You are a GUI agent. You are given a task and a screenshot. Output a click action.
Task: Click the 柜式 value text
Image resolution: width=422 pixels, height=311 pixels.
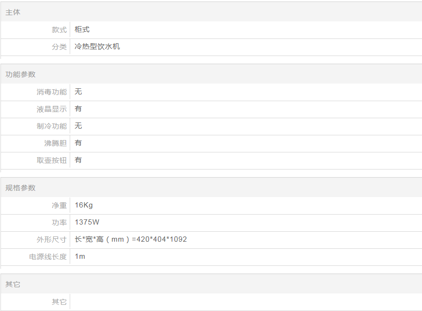click(x=82, y=29)
